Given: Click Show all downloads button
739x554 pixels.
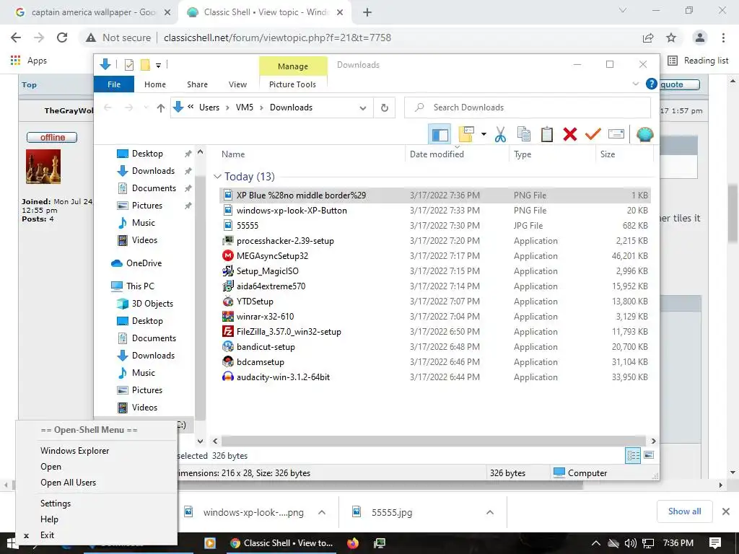Looking at the screenshot, I should point(684,511).
